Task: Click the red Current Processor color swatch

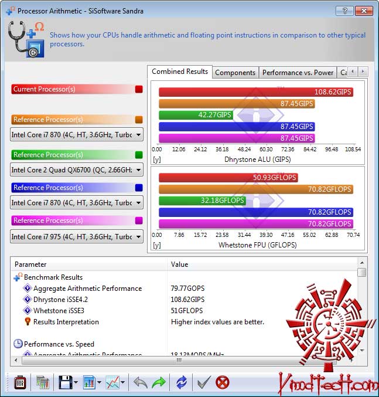Action: (x=139, y=89)
